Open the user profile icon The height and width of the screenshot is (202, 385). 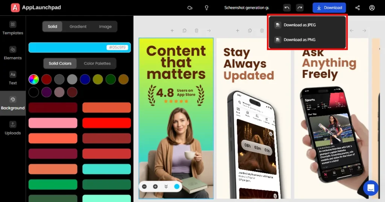[372, 8]
